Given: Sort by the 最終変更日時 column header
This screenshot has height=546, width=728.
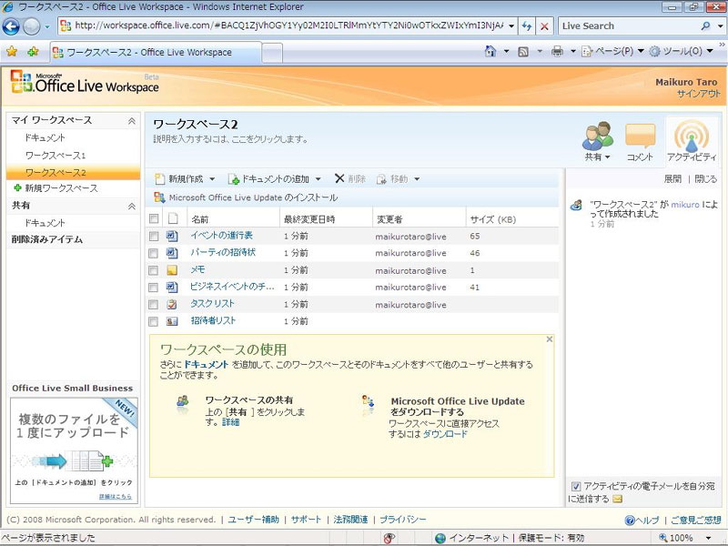Looking at the screenshot, I should click(x=309, y=219).
